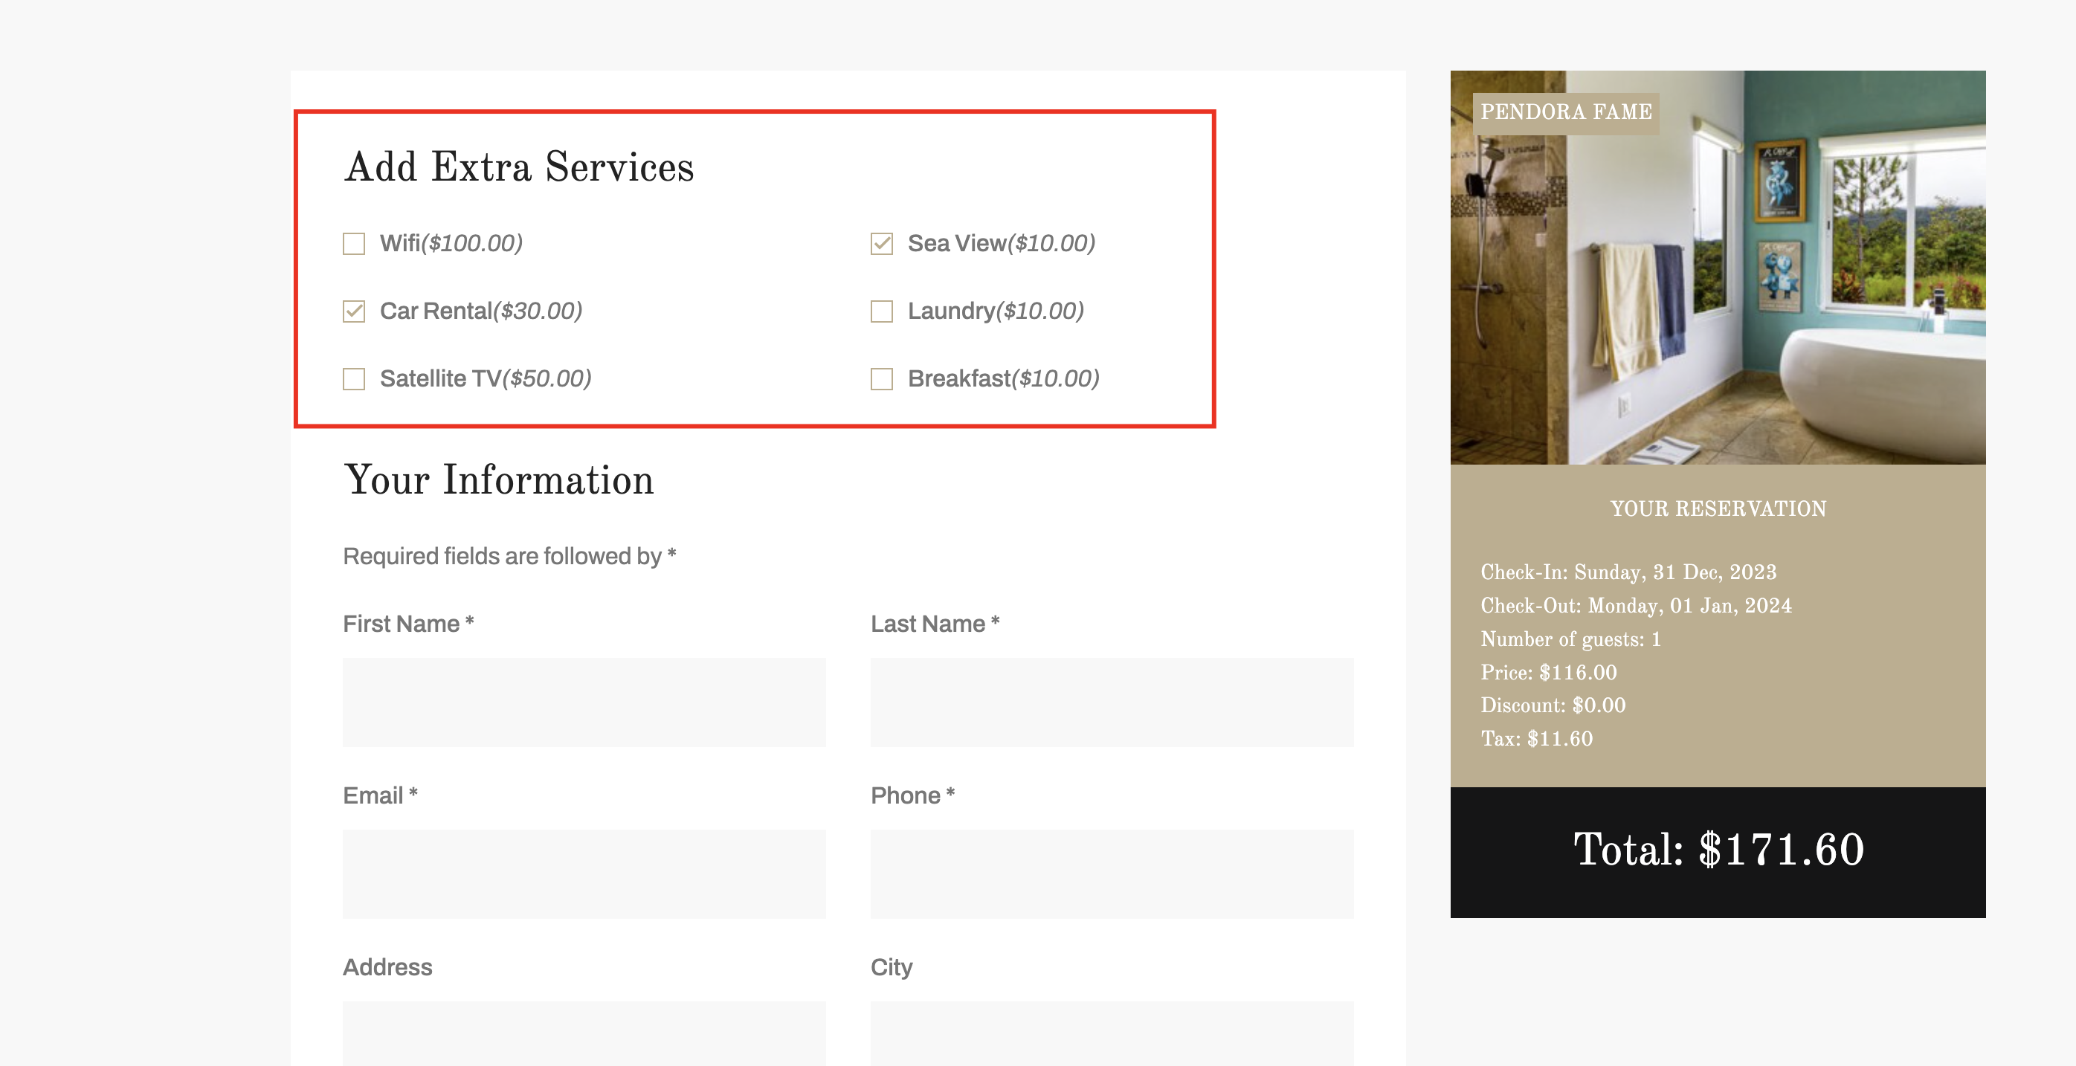Click the Breakfast($10.00) label text
Viewport: 2076px width, 1066px height.
coord(1003,378)
